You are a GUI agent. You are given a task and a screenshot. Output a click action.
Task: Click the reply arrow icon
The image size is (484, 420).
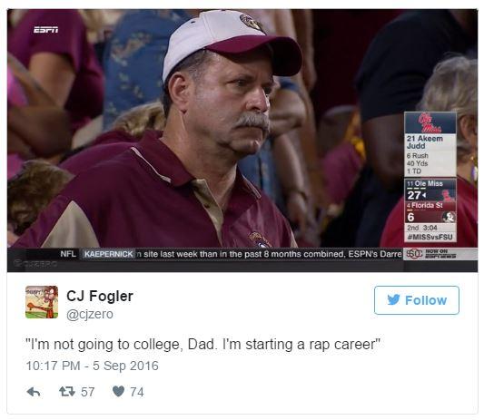point(34,392)
